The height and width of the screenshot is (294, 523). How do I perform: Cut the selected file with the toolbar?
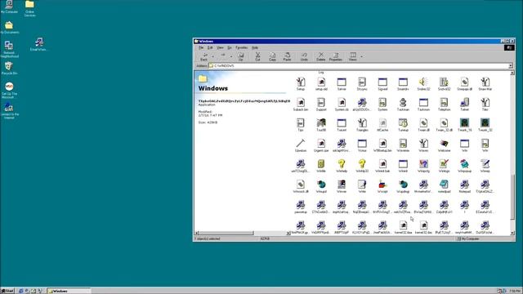(x=257, y=56)
